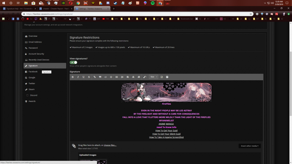This screenshot has height=164, width=292.
Task: Insert a code block
Action: click(106, 77)
